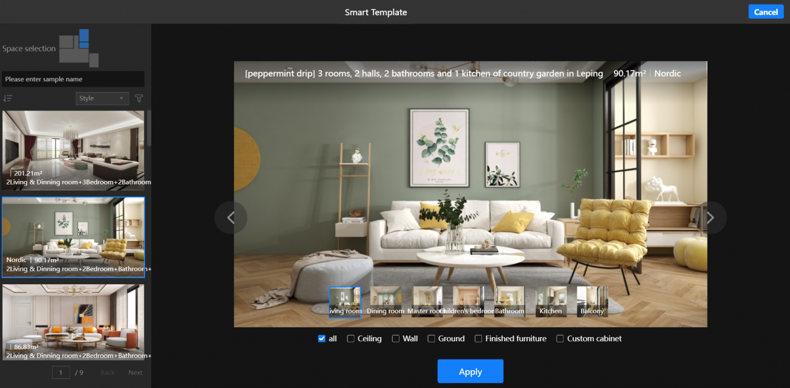The width and height of the screenshot is (790, 388).
Task: Open the Style dropdown
Action: pos(102,99)
